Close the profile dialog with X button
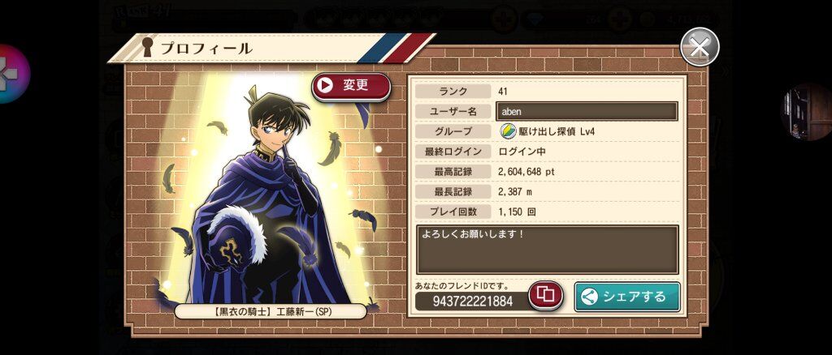Viewport: 832px width, 355px height. coord(700,47)
